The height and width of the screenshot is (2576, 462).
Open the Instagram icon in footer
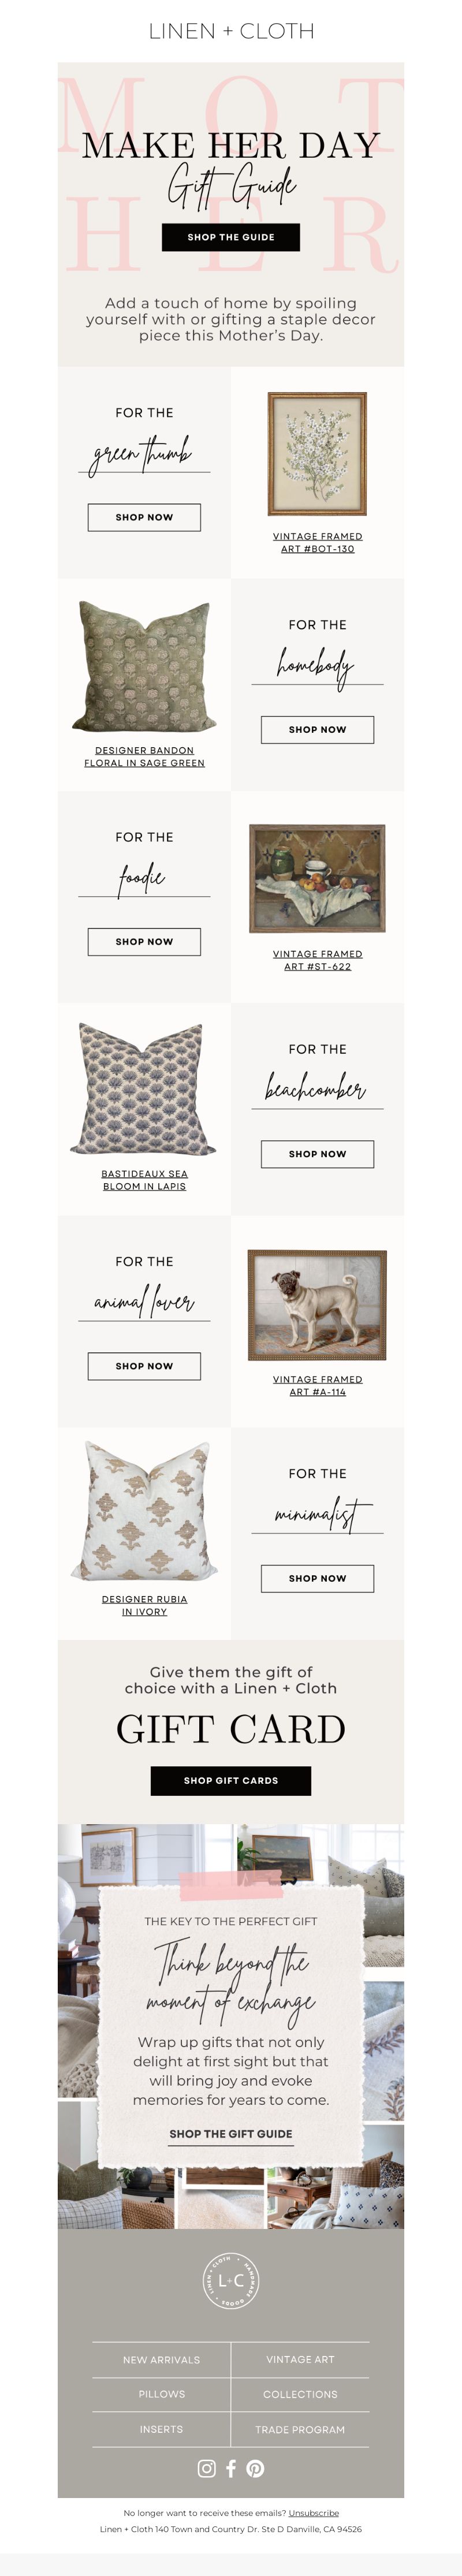207,2468
